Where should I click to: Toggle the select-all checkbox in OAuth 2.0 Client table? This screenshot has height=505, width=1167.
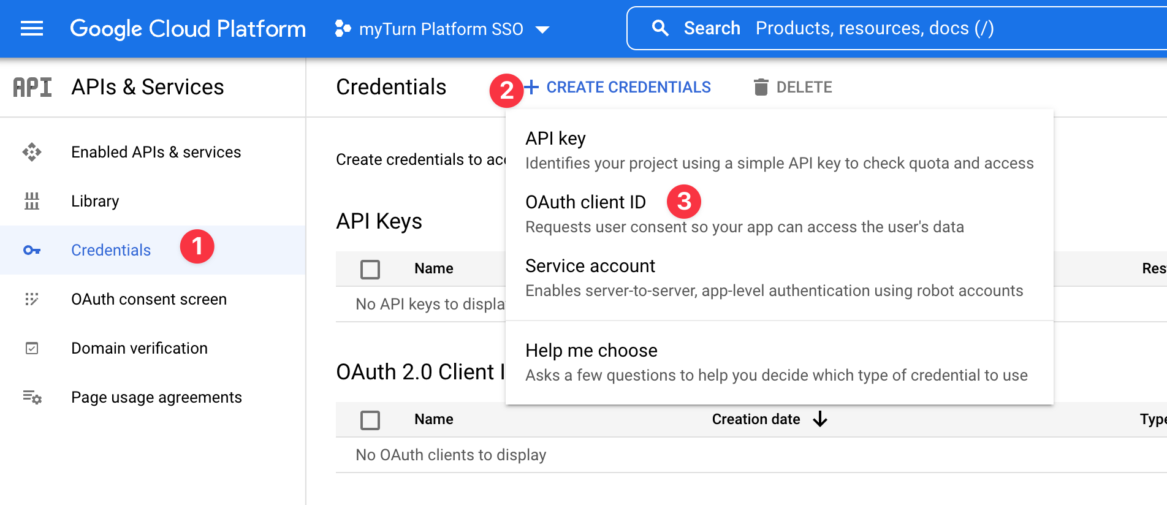[x=370, y=420]
